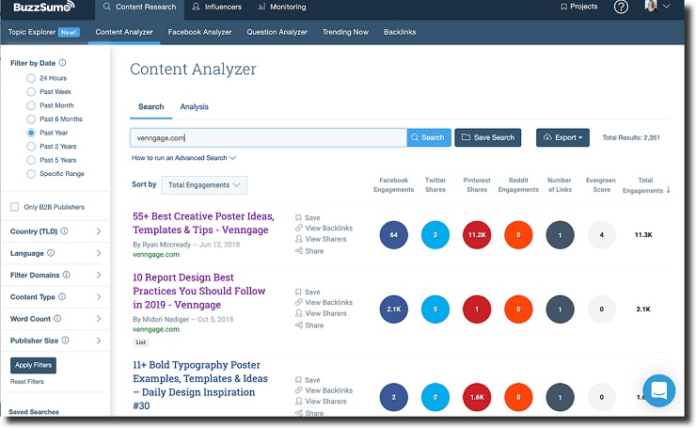Click the Language info icon

coord(51,253)
